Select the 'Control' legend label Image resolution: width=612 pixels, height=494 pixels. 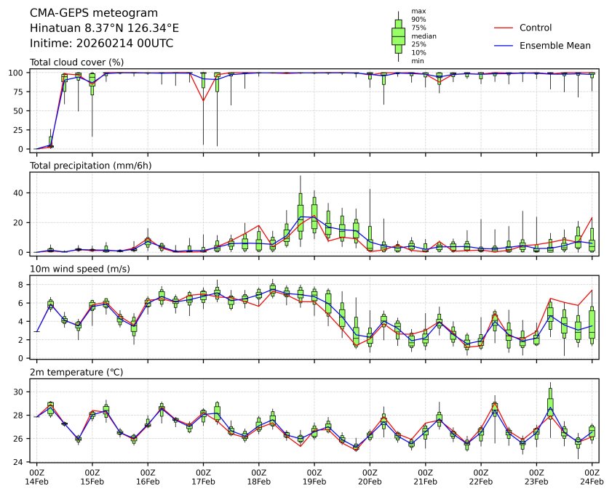(x=536, y=28)
